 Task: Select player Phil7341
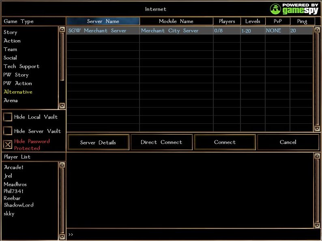pos(13,191)
